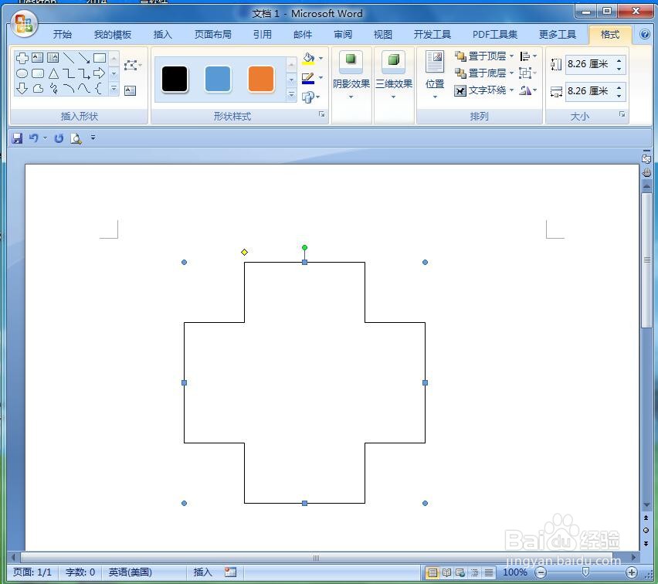Undo the last action
This screenshot has height=584, width=658.
pos(33,138)
